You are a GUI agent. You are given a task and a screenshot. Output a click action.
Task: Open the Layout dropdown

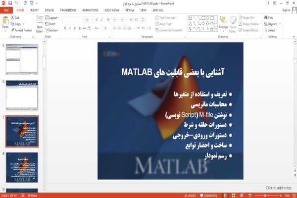[x=52, y=18]
